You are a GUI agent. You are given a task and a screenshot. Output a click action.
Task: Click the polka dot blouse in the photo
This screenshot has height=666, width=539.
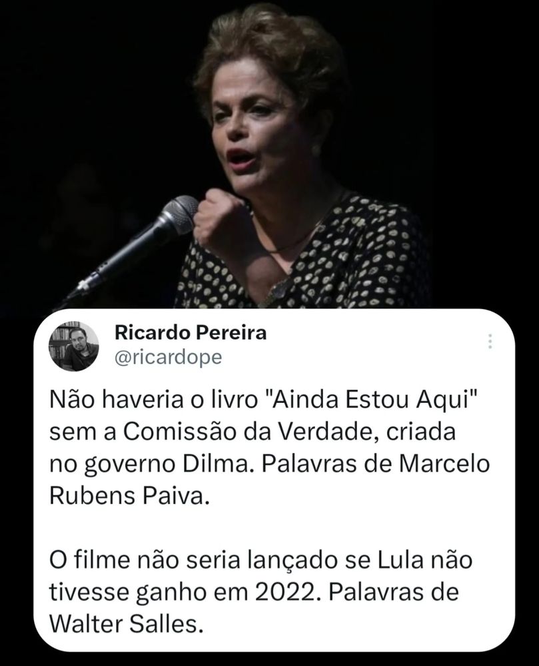340,263
